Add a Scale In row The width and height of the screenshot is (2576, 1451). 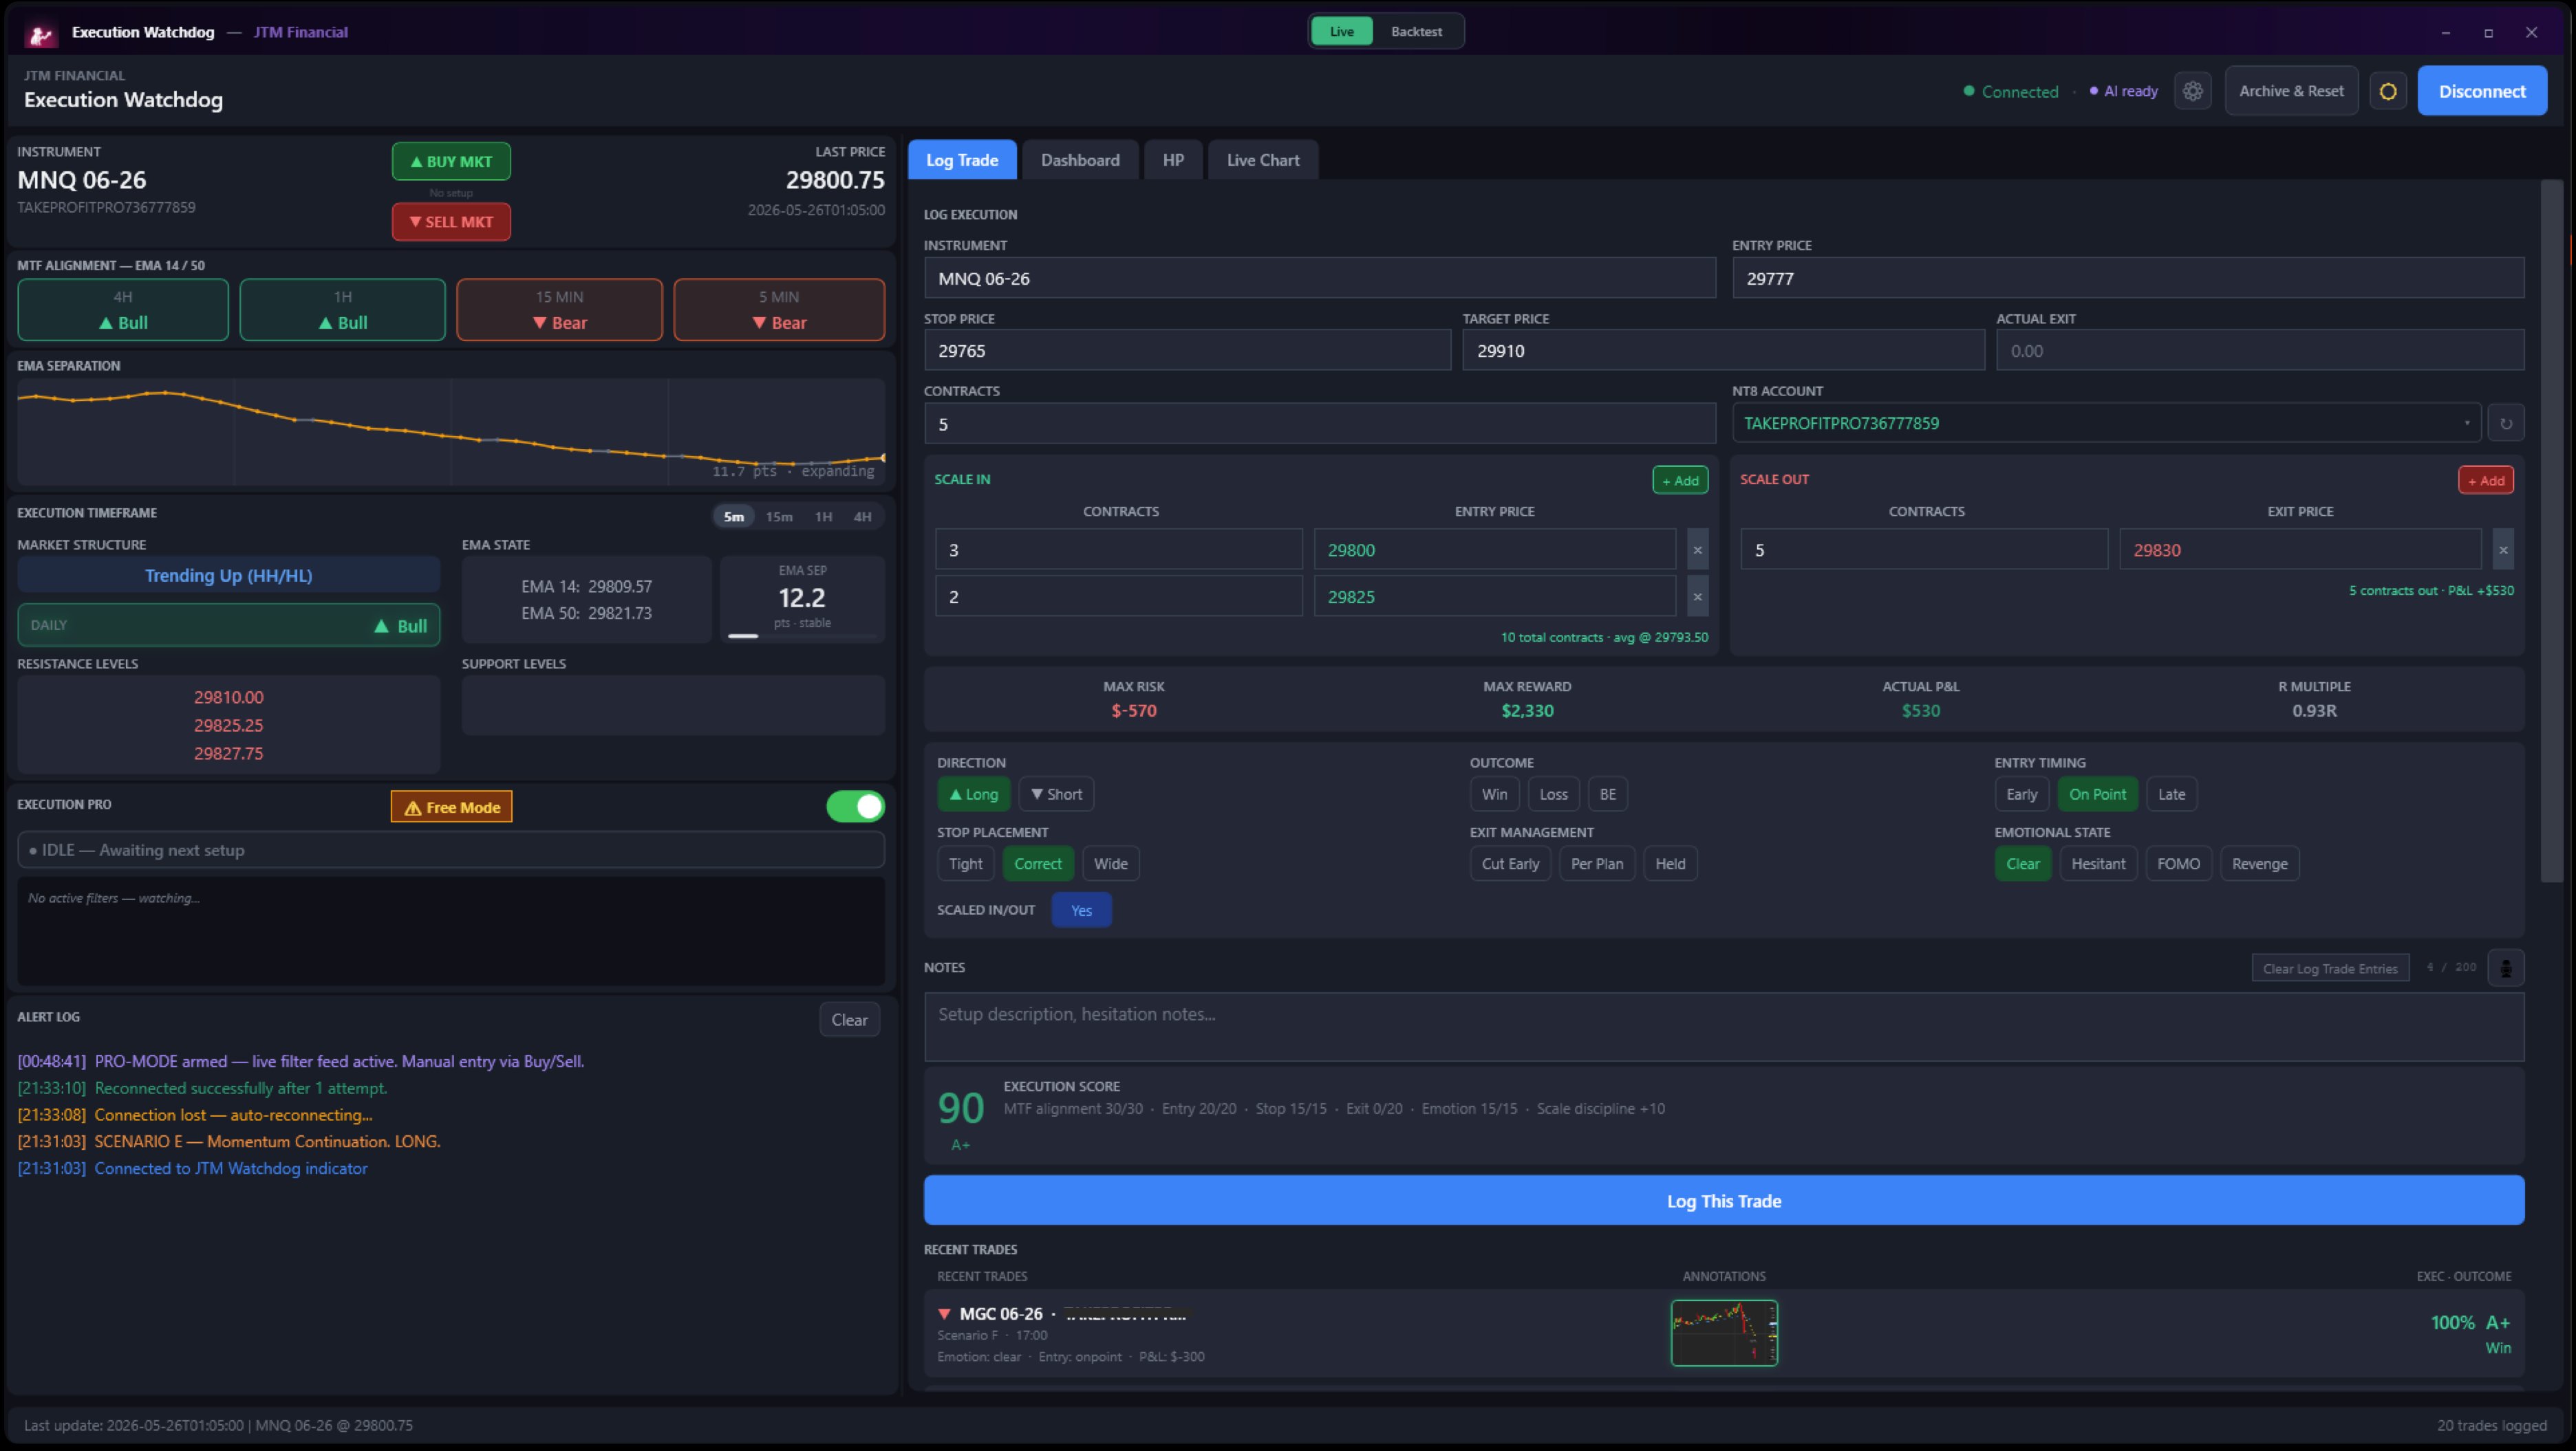pyautogui.click(x=1680, y=481)
